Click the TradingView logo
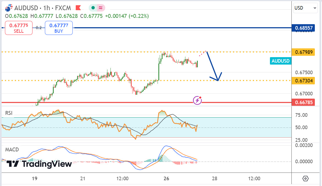Image resolution: width=322 pixels, height=186 pixels. click(39, 164)
